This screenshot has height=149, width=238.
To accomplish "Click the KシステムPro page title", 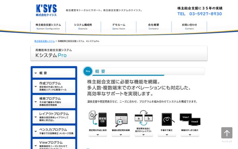I will tap(51, 56).
